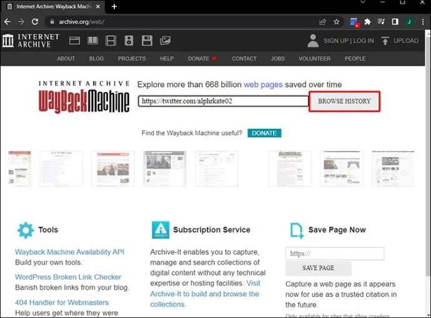Screen dimensions: 431x318
Task: Click the twitter.com URL search field
Action: [x=223, y=101]
